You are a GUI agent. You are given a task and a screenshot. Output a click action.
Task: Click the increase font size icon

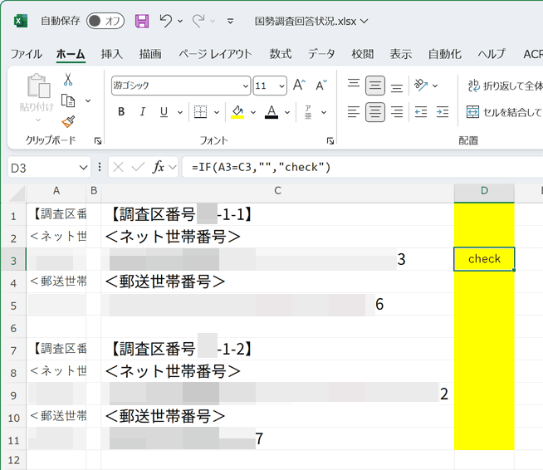(299, 86)
